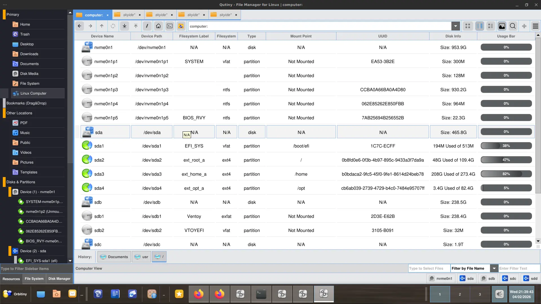Open the hamburger menu icon

click(535, 26)
